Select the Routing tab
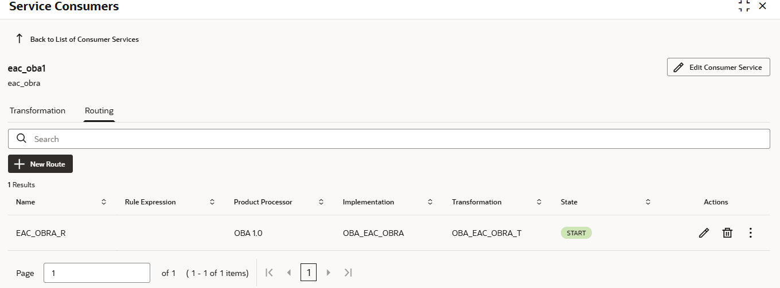This screenshot has width=780, height=288. [99, 111]
